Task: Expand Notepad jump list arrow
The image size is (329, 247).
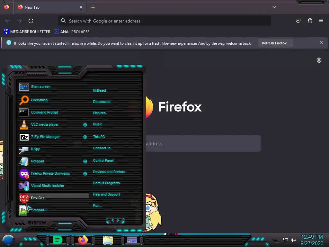Action: coord(85,161)
